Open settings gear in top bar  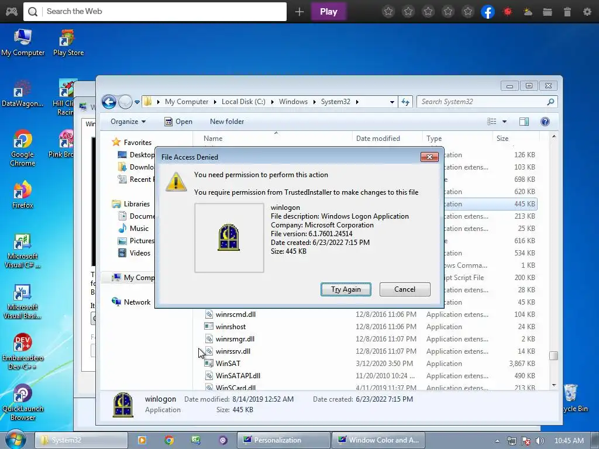(x=587, y=12)
